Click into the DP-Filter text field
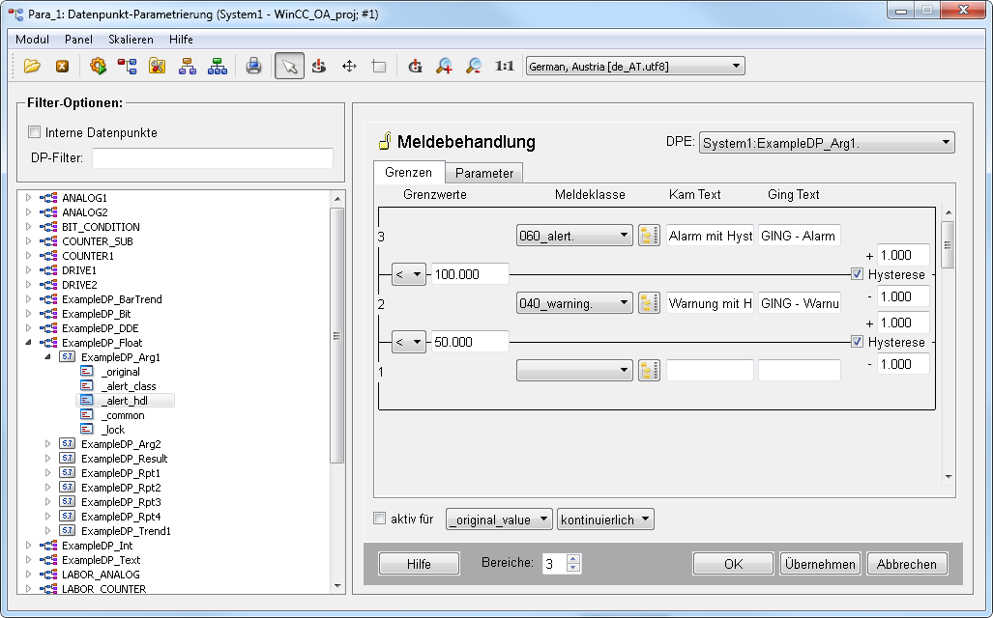This screenshot has height=618, width=993. pyautogui.click(x=213, y=158)
